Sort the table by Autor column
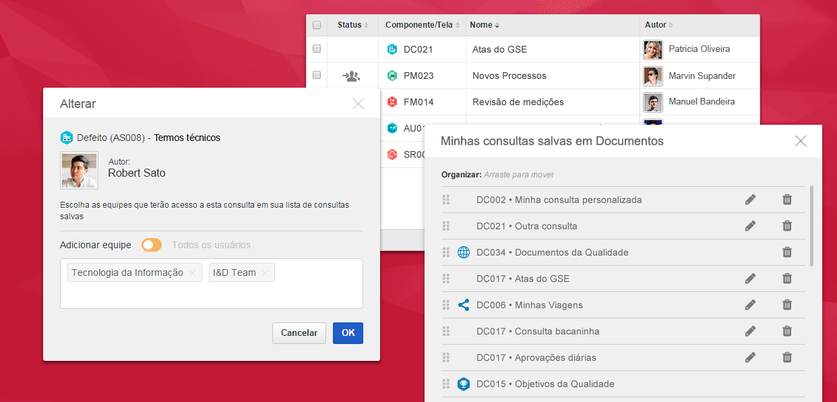This screenshot has width=837, height=402. click(659, 25)
